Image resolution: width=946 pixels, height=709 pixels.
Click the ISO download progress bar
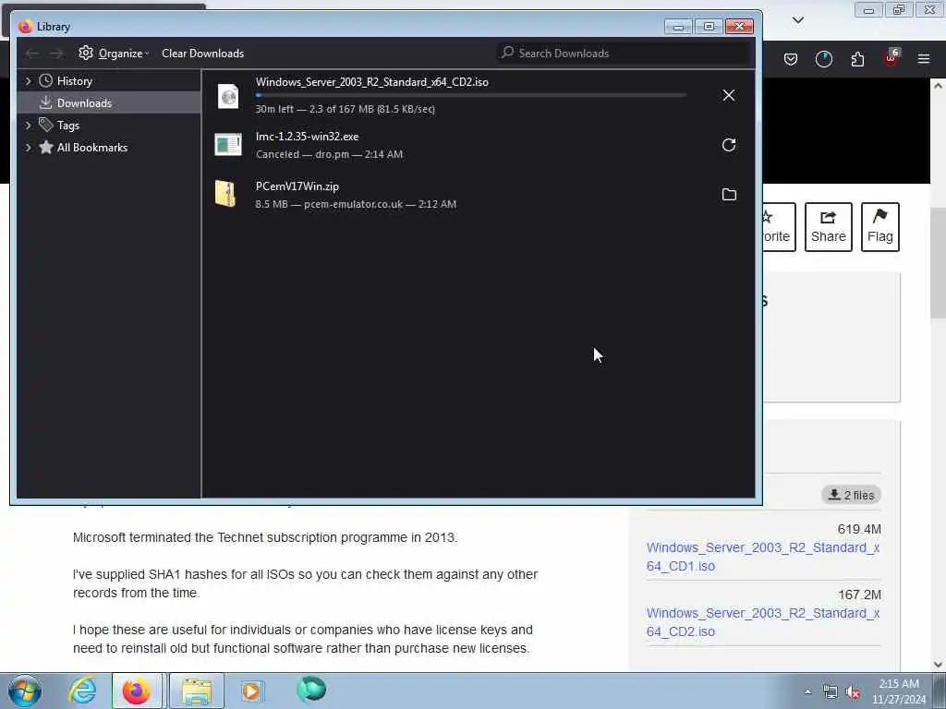click(470, 95)
